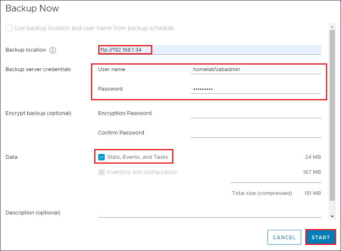341x251 pixels.
Task: Click the Password field under credentials
Action: coord(256,89)
